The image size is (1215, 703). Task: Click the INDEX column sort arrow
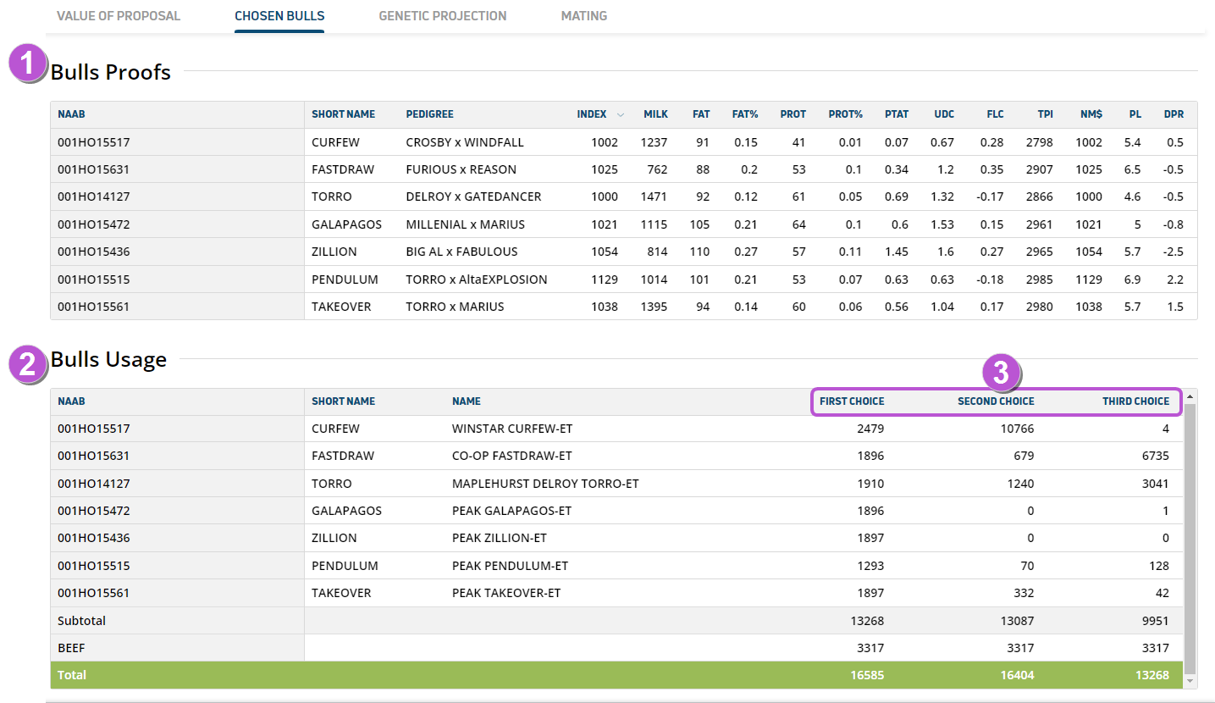coord(621,115)
